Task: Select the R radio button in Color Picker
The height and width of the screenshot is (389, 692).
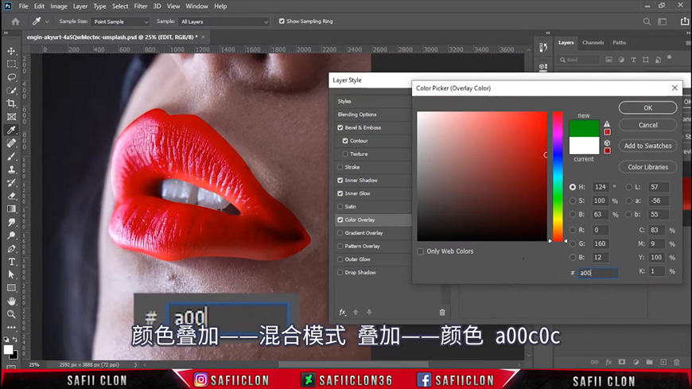Action: tap(573, 230)
